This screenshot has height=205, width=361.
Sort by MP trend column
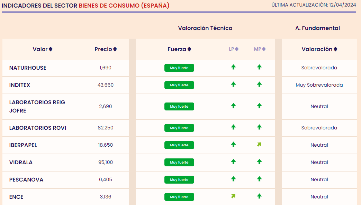[x=260, y=49]
